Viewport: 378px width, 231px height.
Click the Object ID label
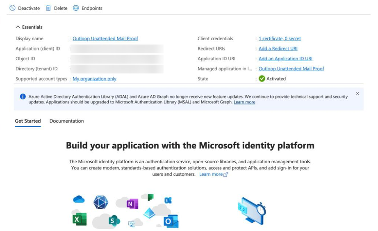(x=25, y=59)
